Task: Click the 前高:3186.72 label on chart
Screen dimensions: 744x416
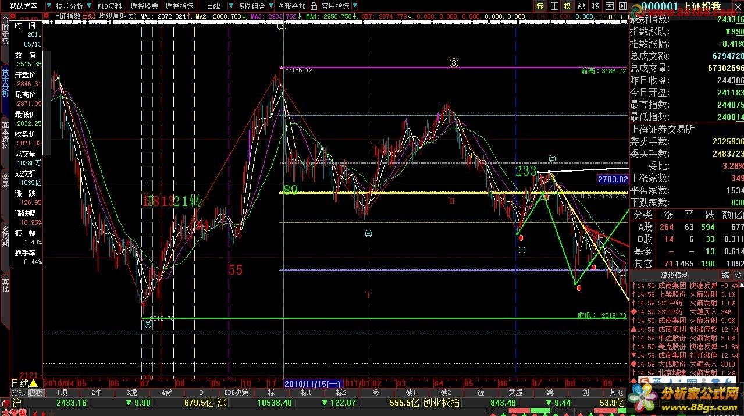Action: coord(603,71)
